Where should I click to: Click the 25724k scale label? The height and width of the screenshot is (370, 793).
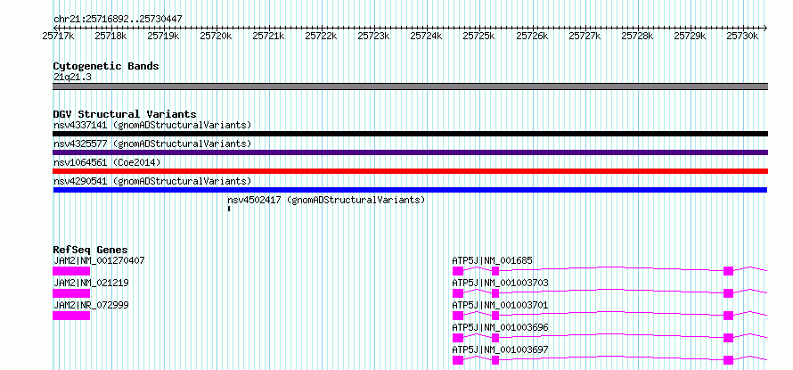pyautogui.click(x=426, y=36)
